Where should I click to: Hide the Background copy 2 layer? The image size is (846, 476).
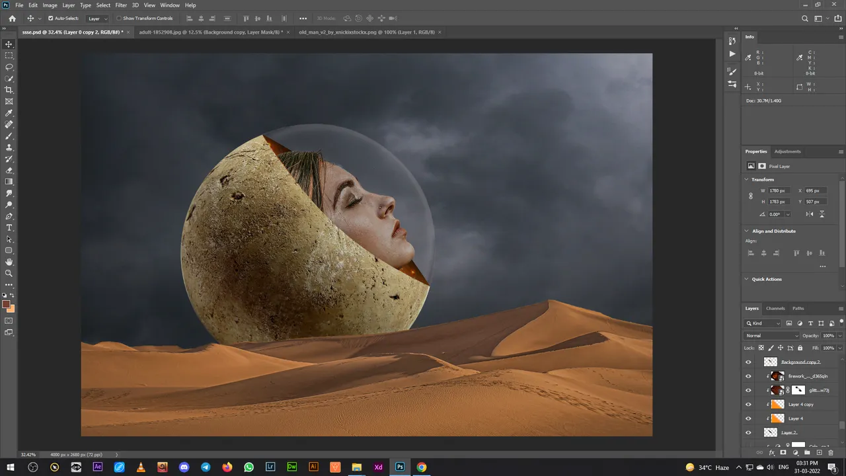pyautogui.click(x=748, y=362)
